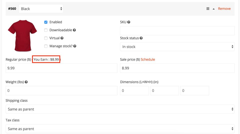Open the Stock status dropdown
The image size is (240, 134).
click(177, 47)
